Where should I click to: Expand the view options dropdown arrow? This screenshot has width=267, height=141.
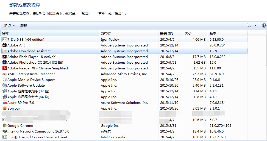[255, 25]
